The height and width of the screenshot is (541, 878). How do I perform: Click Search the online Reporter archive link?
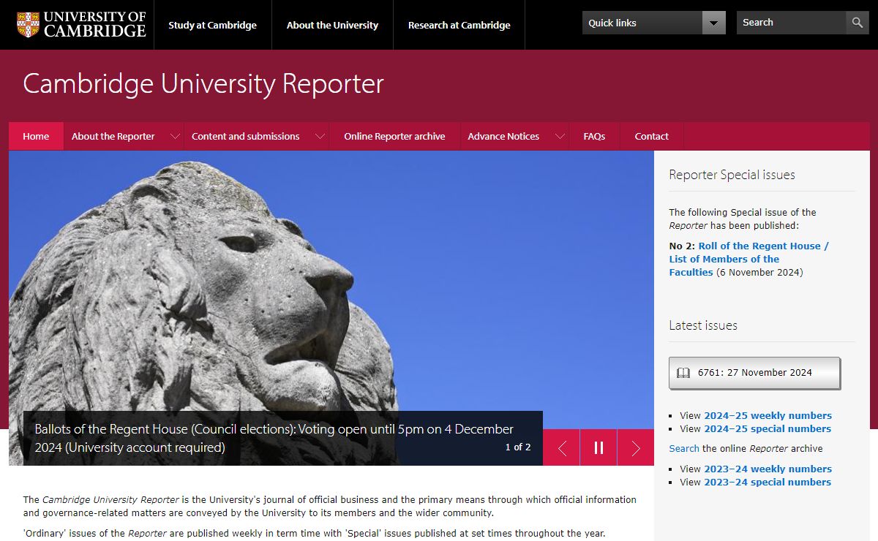[684, 448]
